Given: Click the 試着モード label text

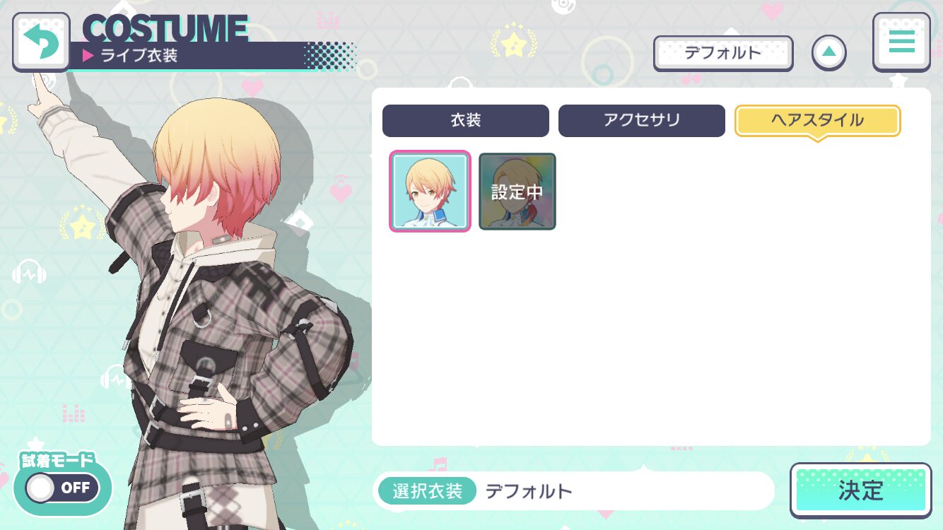Looking at the screenshot, I should (x=58, y=461).
